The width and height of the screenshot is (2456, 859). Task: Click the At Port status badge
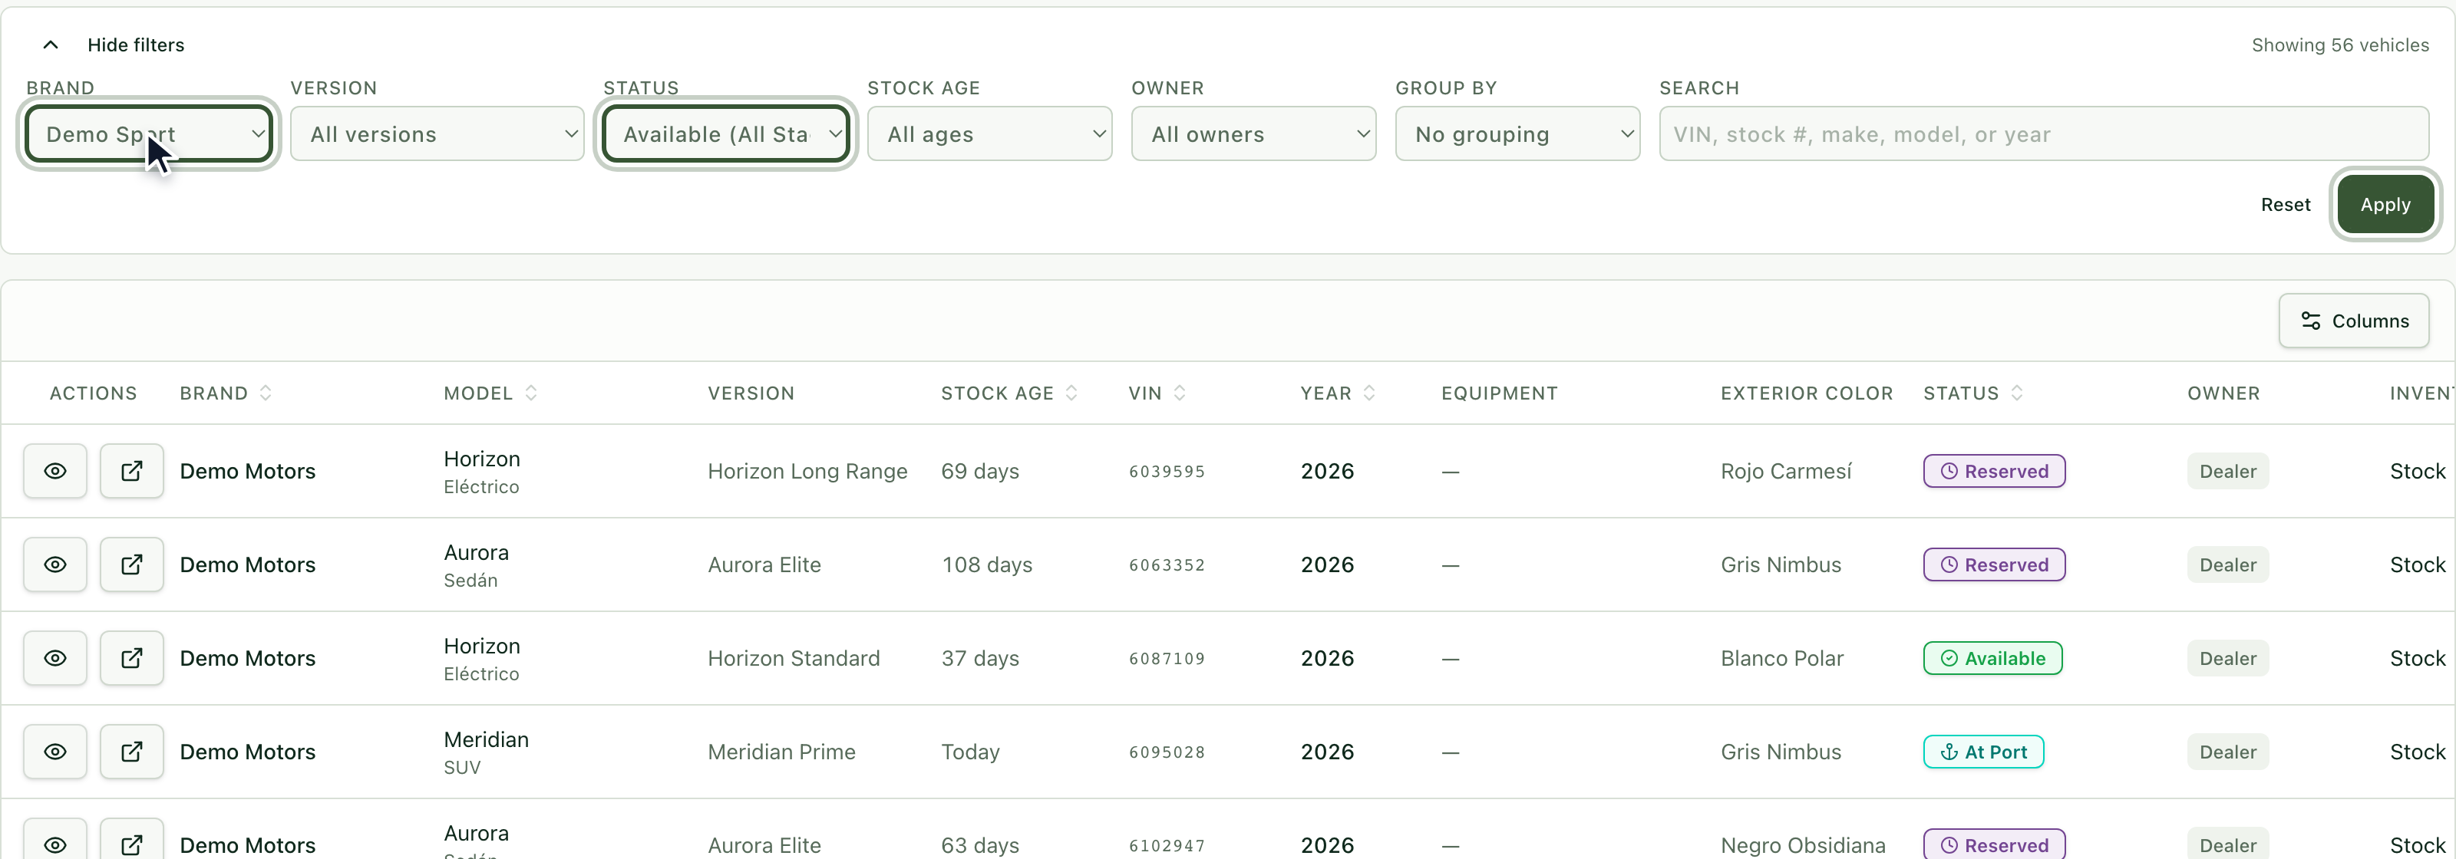1983,752
